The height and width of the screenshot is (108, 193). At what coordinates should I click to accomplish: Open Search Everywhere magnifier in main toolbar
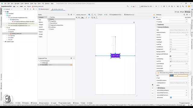[x=186, y=6]
